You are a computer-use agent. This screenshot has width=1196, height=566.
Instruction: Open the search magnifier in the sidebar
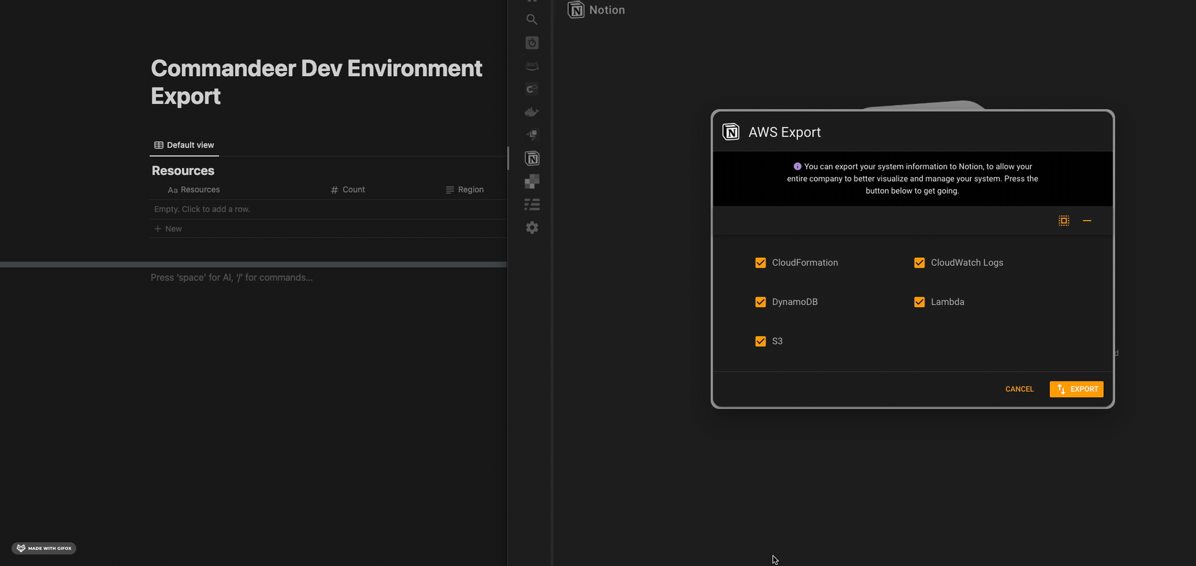[x=532, y=20]
